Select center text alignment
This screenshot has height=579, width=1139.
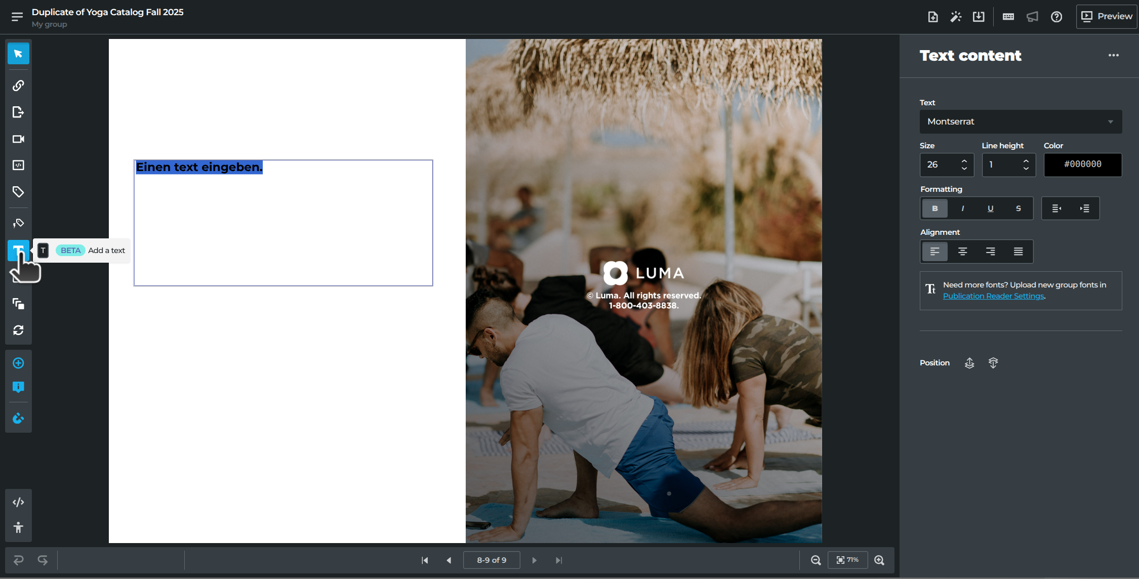point(962,252)
